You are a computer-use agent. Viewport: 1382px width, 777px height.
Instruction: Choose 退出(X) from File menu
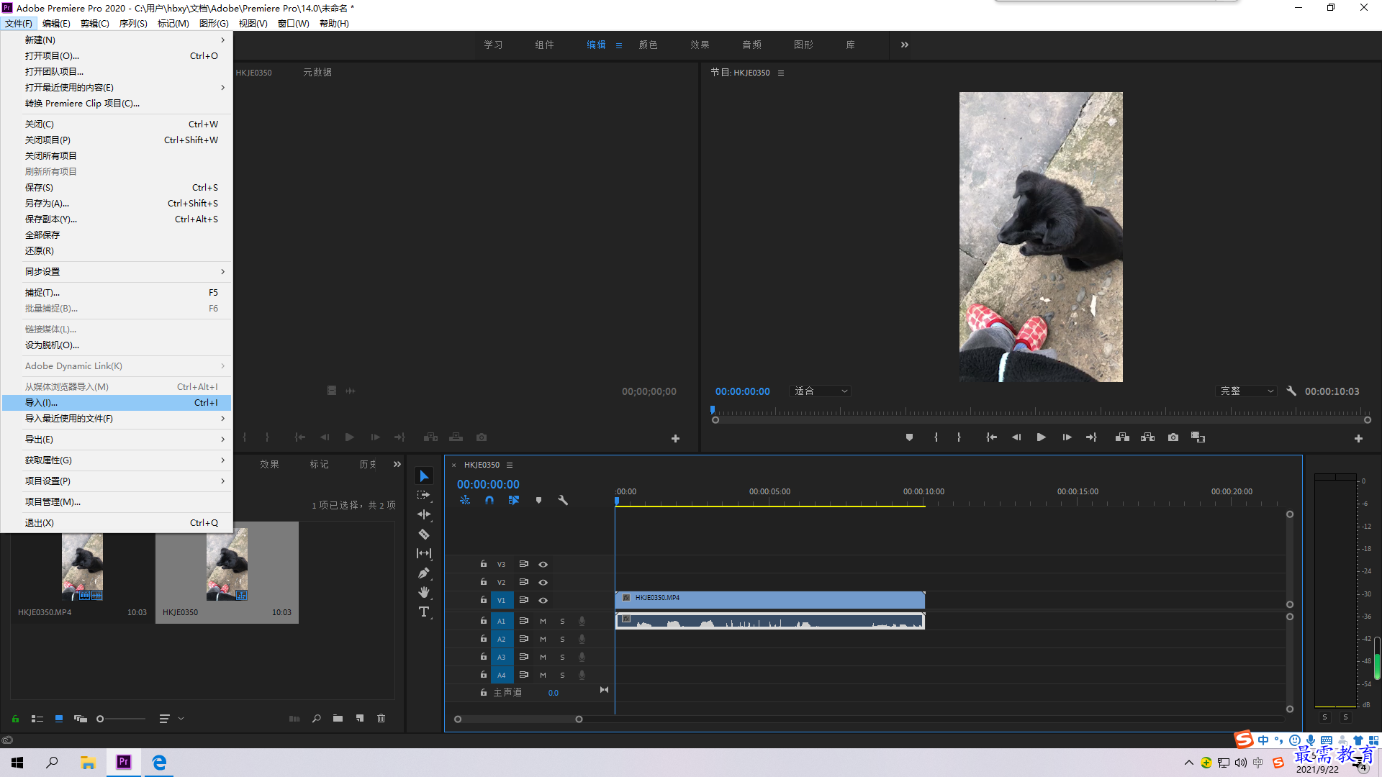click(x=117, y=522)
